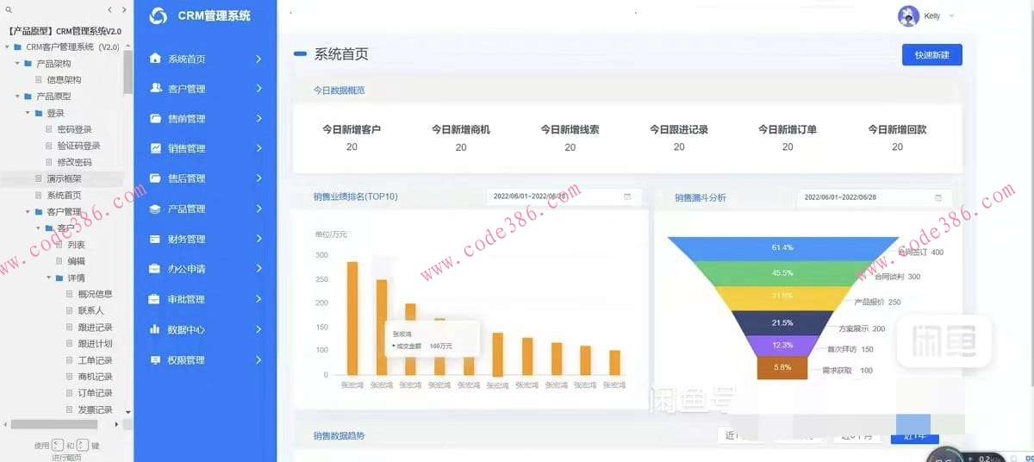Image resolution: width=1034 pixels, height=462 pixels.
Task: Collapse the 客户管理 tree folder arrow
Action: tap(28, 212)
